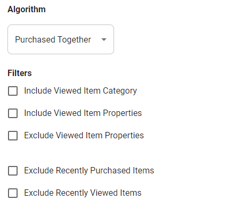Enable the Include Viewed Item Category checkbox

13,91
